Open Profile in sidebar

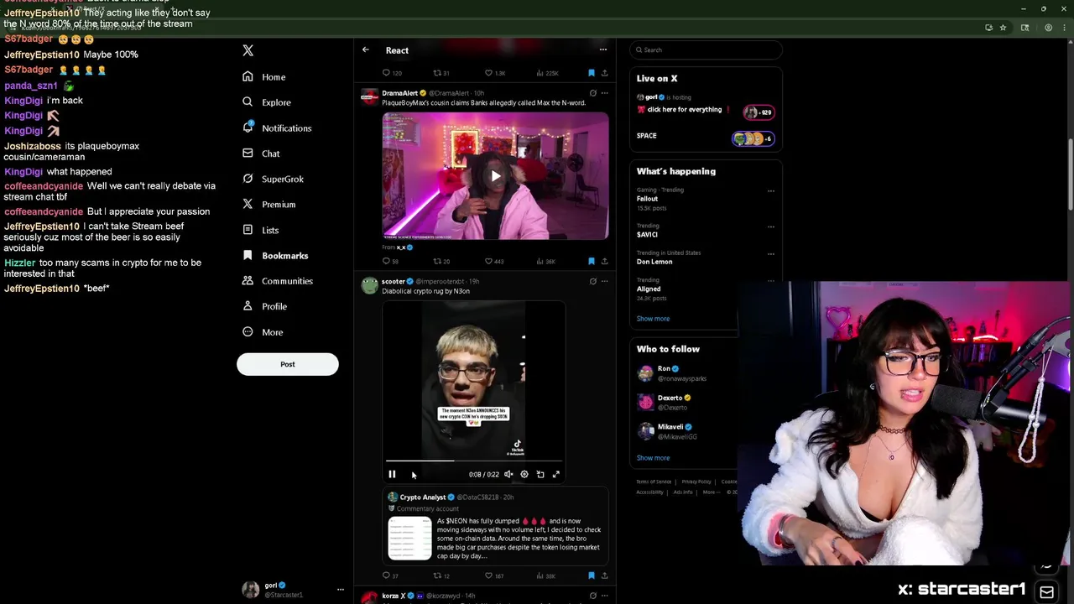pos(265,306)
